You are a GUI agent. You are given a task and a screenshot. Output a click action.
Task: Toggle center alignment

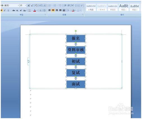click(53, 10)
